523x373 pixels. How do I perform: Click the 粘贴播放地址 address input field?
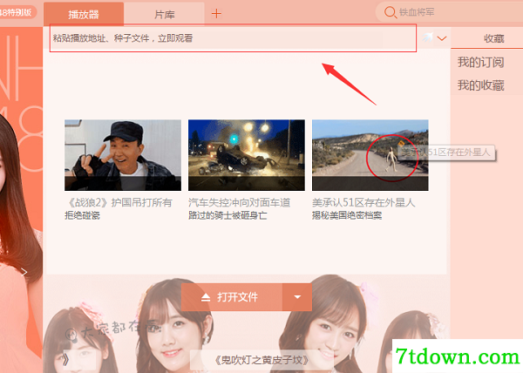[233, 38]
